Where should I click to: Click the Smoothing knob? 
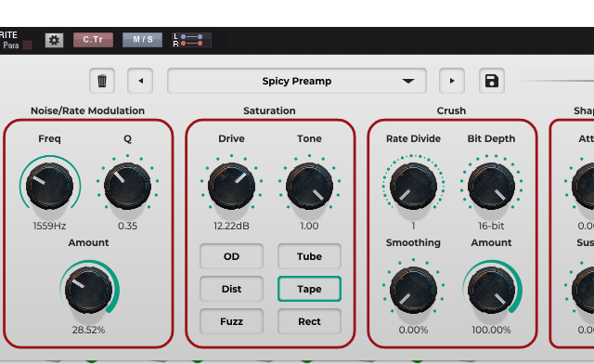pos(413,290)
